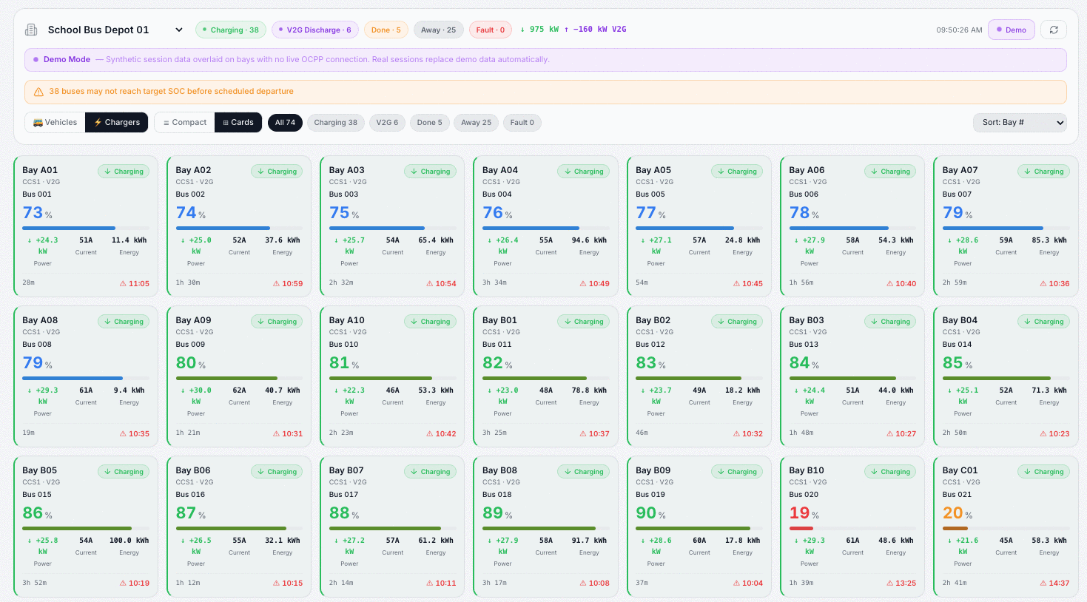Click the 10:27 departure warning on Bay B03
Image resolution: width=1087 pixels, height=602 pixels.
click(901, 433)
